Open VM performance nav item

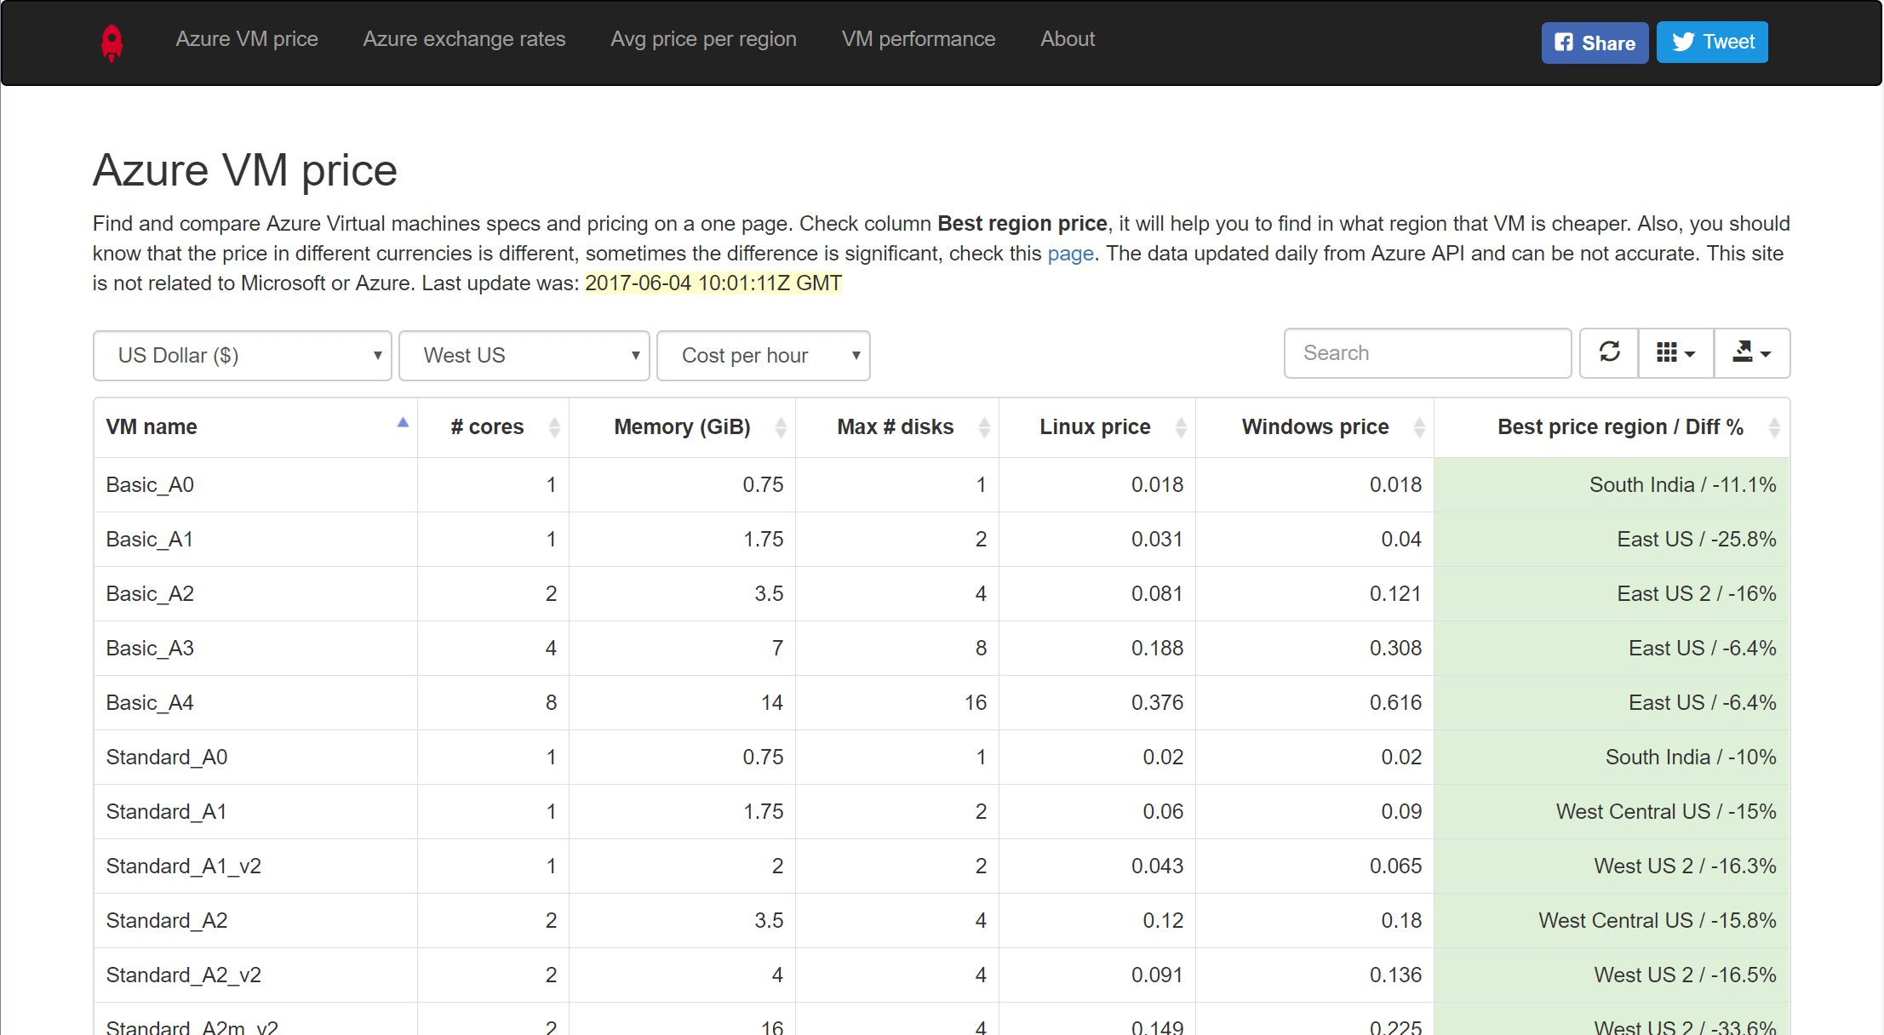tap(919, 39)
